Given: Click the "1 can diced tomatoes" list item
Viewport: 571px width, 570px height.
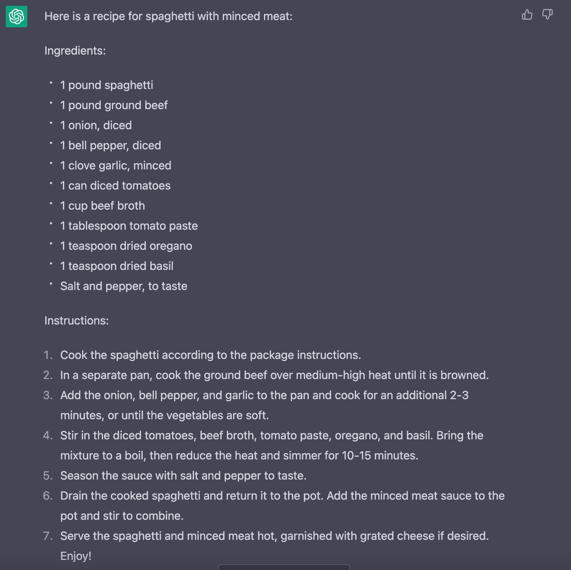Looking at the screenshot, I should click(115, 186).
